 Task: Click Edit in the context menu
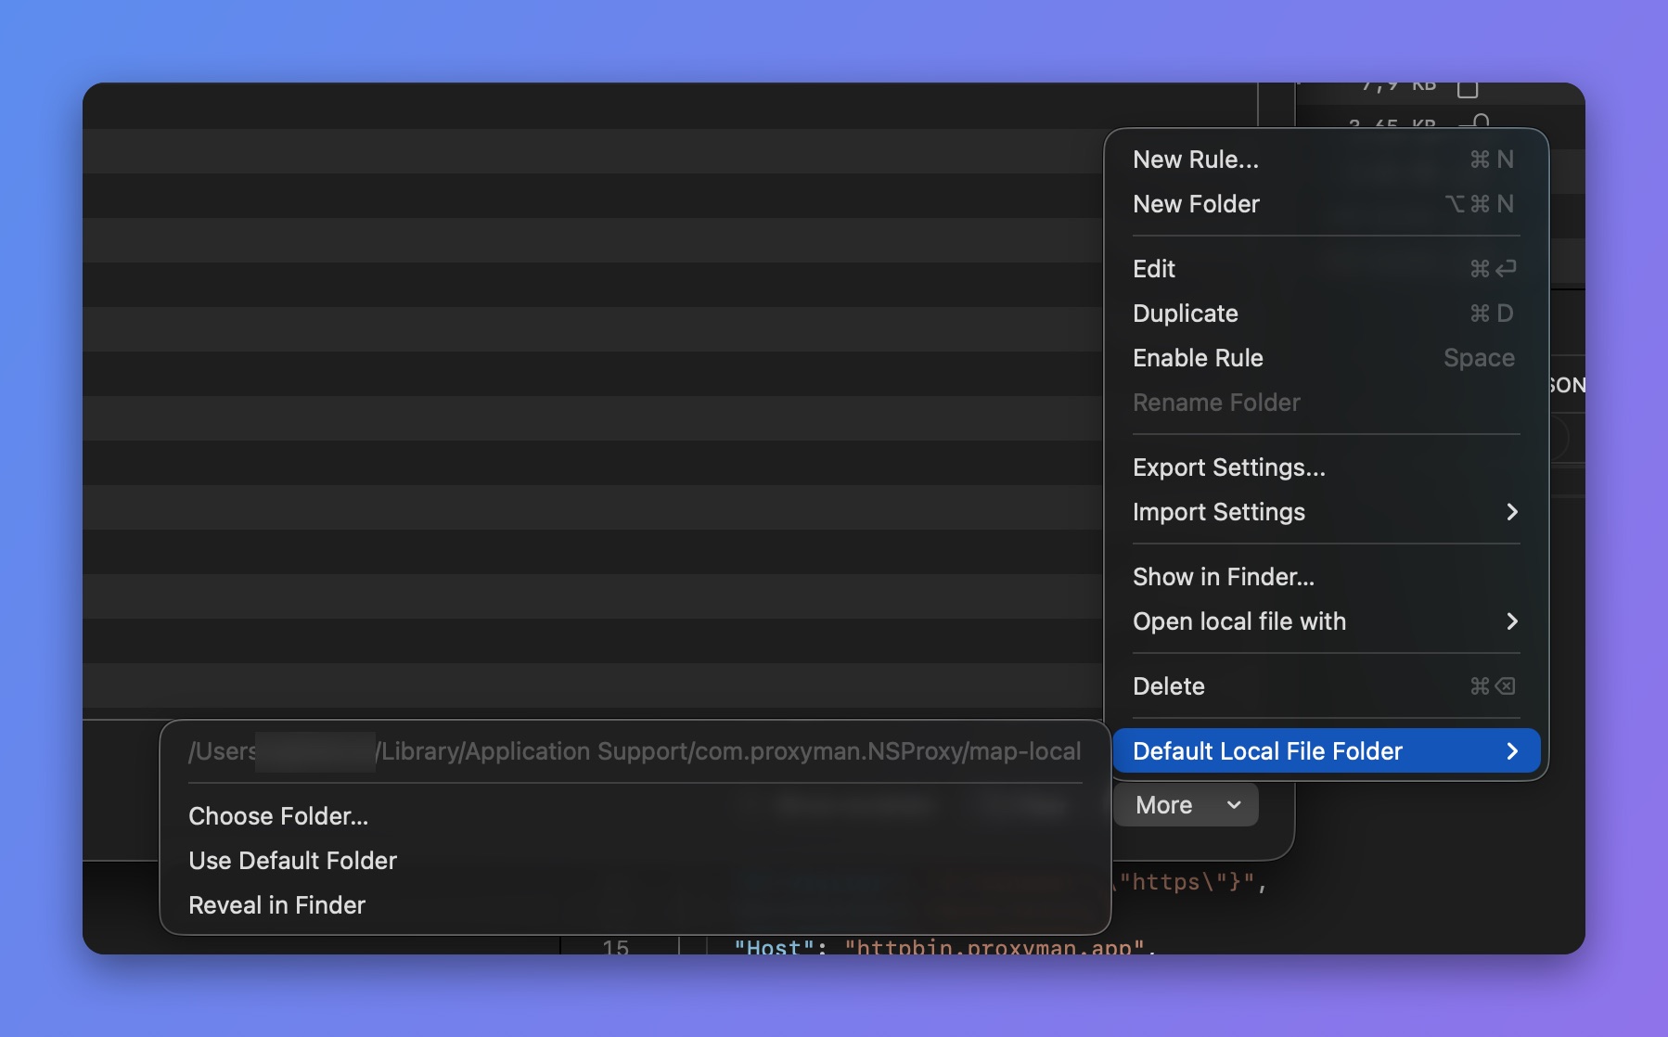(1326, 269)
